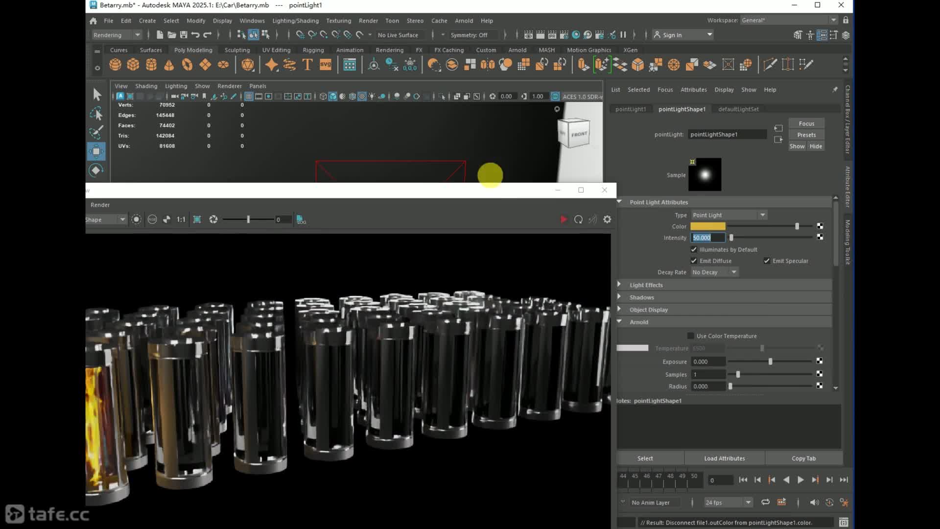This screenshot has height=529, width=940.
Task: Open the Arnold menu in the menu bar
Action: point(463,21)
